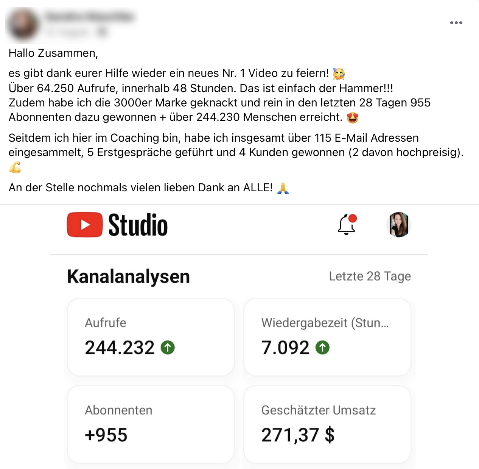
Task: Click the Kanalanalysen heading
Action: pyautogui.click(x=128, y=277)
